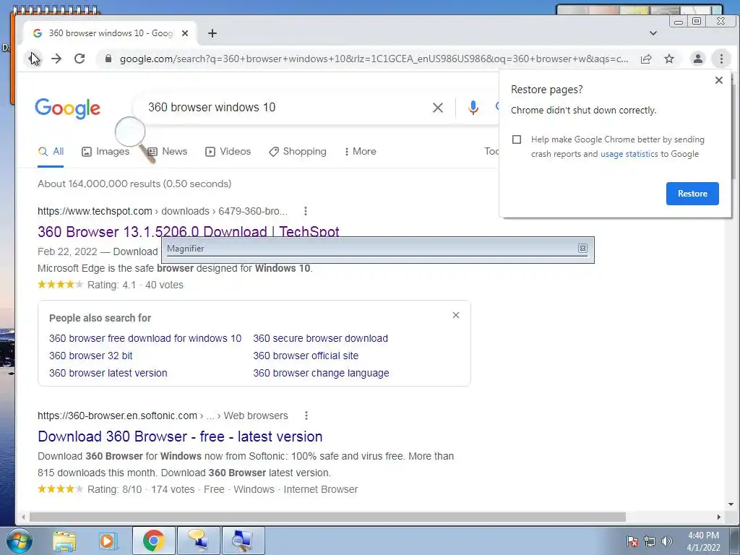Bookmark this tab with the star icon
Image resolution: width=740 pixels, height=555 pixels.
pyautogui.click(x=669, y=59)
